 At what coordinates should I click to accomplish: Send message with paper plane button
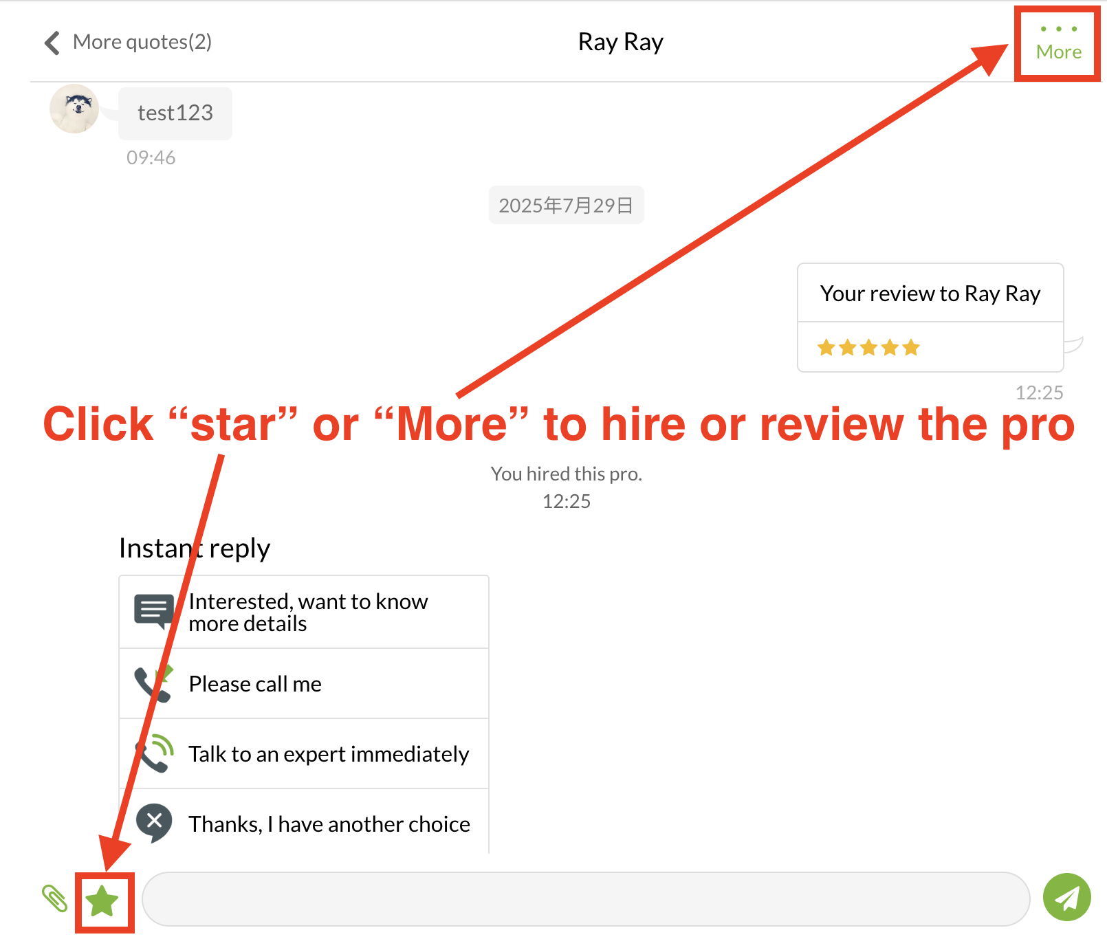1066,897
